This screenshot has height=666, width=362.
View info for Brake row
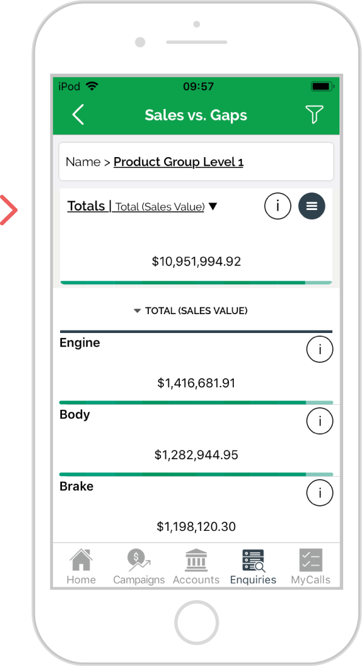pos(319,492)
